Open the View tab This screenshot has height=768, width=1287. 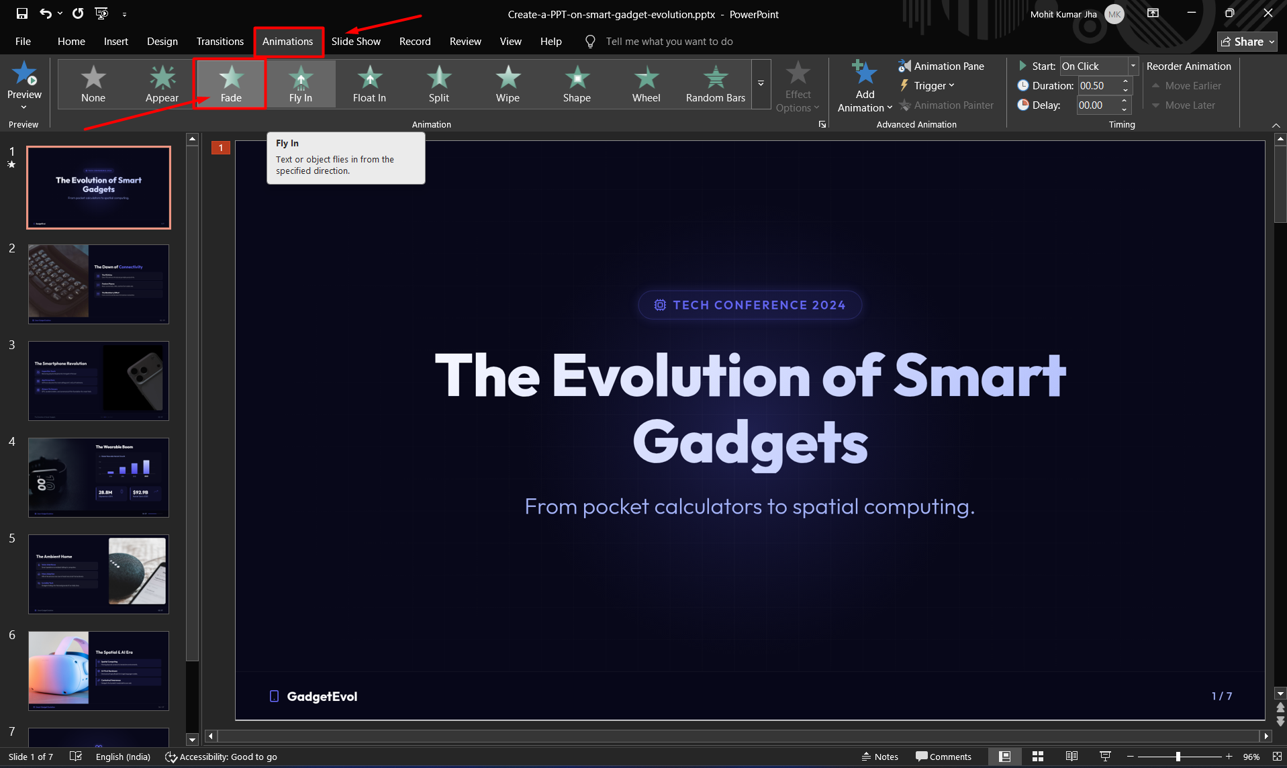coord(510,41)
